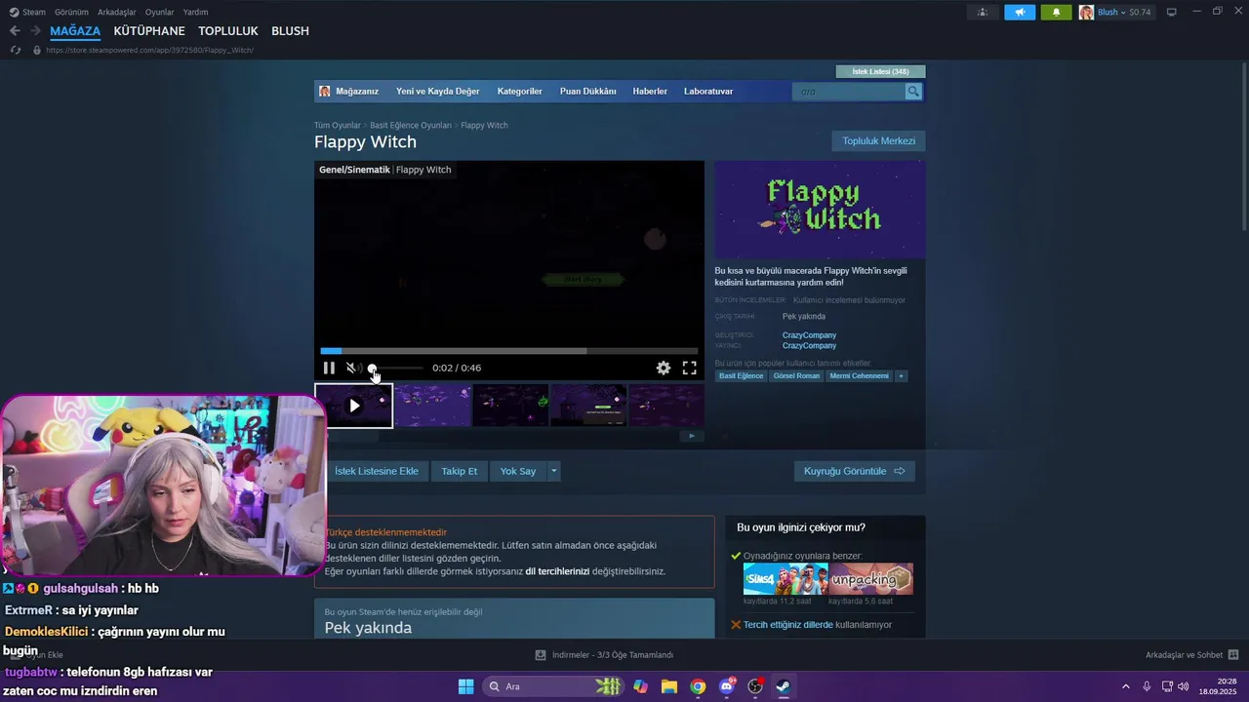
Task: Switch to the KÜTÜPHANE tab
Action: (149, 31)
